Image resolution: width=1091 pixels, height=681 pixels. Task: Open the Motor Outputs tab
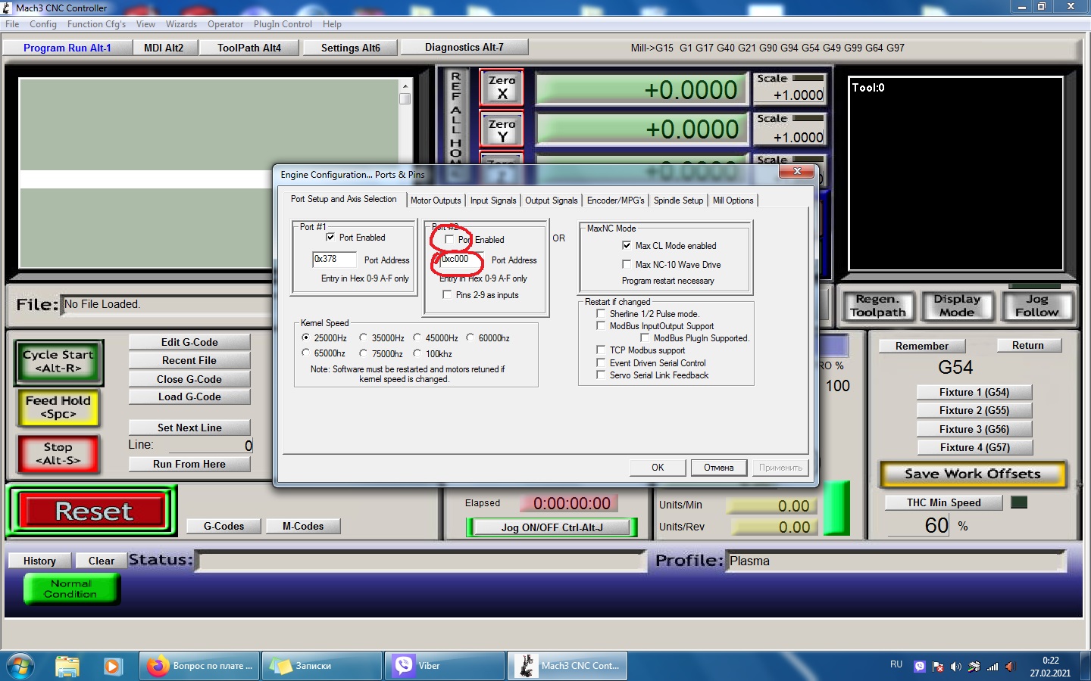pos(436,201)
